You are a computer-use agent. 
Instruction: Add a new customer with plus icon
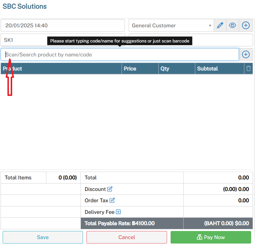[246, 26]
